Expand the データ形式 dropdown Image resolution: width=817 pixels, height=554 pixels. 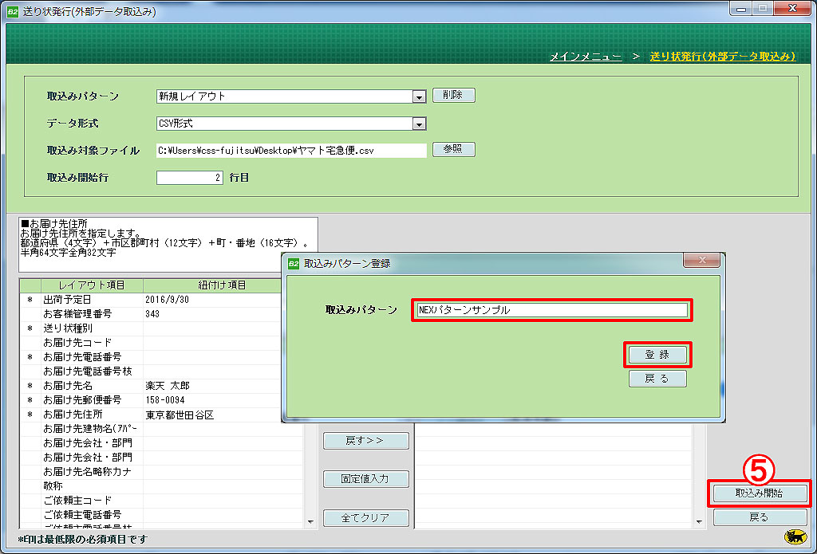419,124
